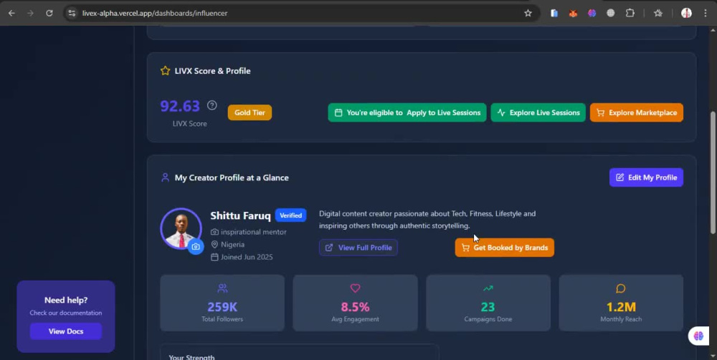Click the Total Followers people icon
The image size is (717, 360).
pos(222,288)
